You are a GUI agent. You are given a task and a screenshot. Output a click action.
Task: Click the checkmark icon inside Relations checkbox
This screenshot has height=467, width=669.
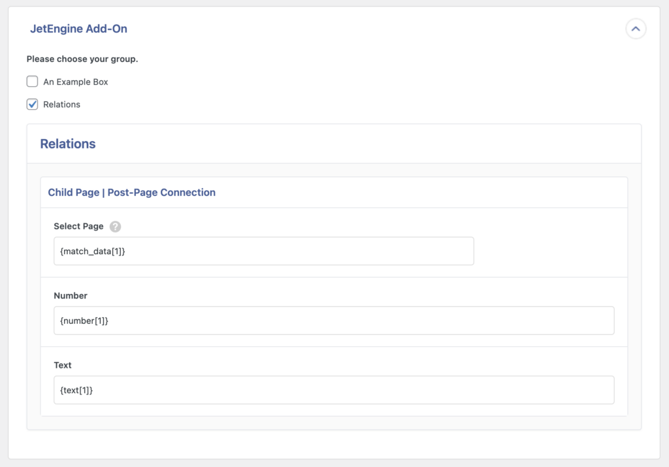[32, 104]
